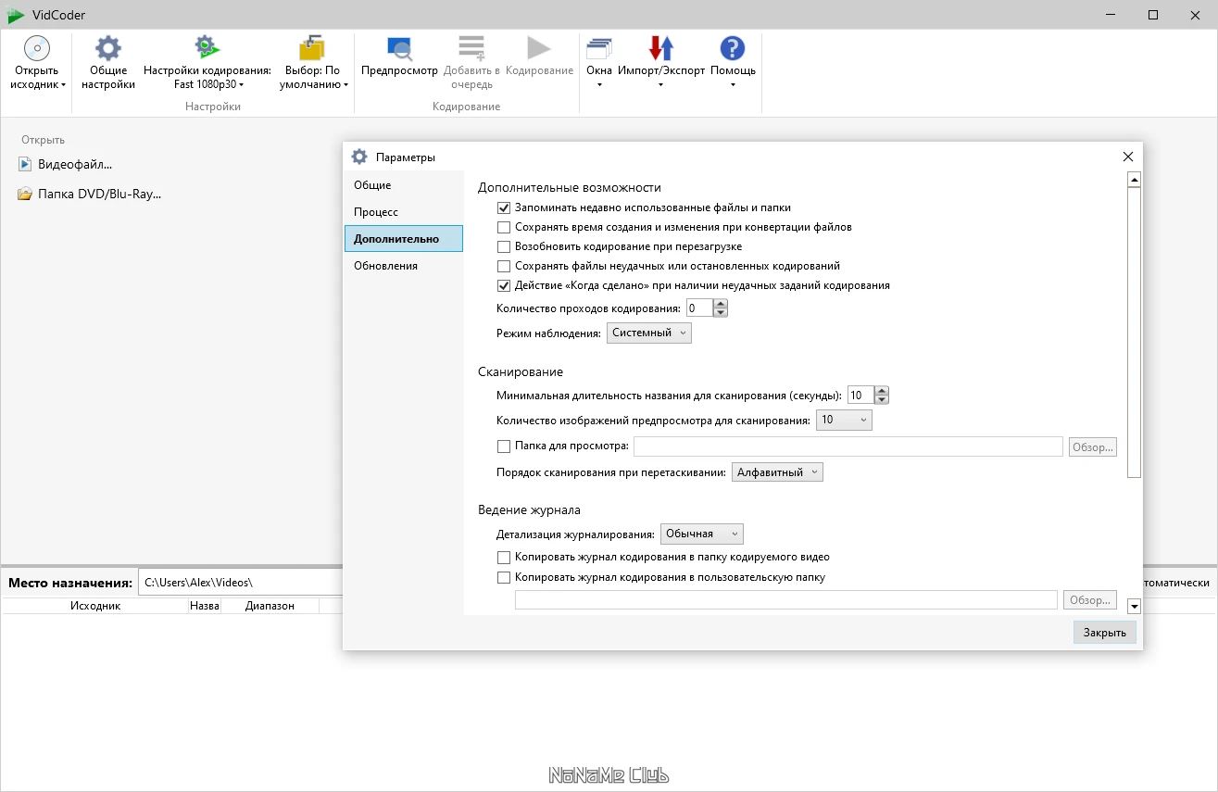Expand the Помощь dropdown arrow
The height and width of the screenshot is (792, 1218).
pos(733,85)
